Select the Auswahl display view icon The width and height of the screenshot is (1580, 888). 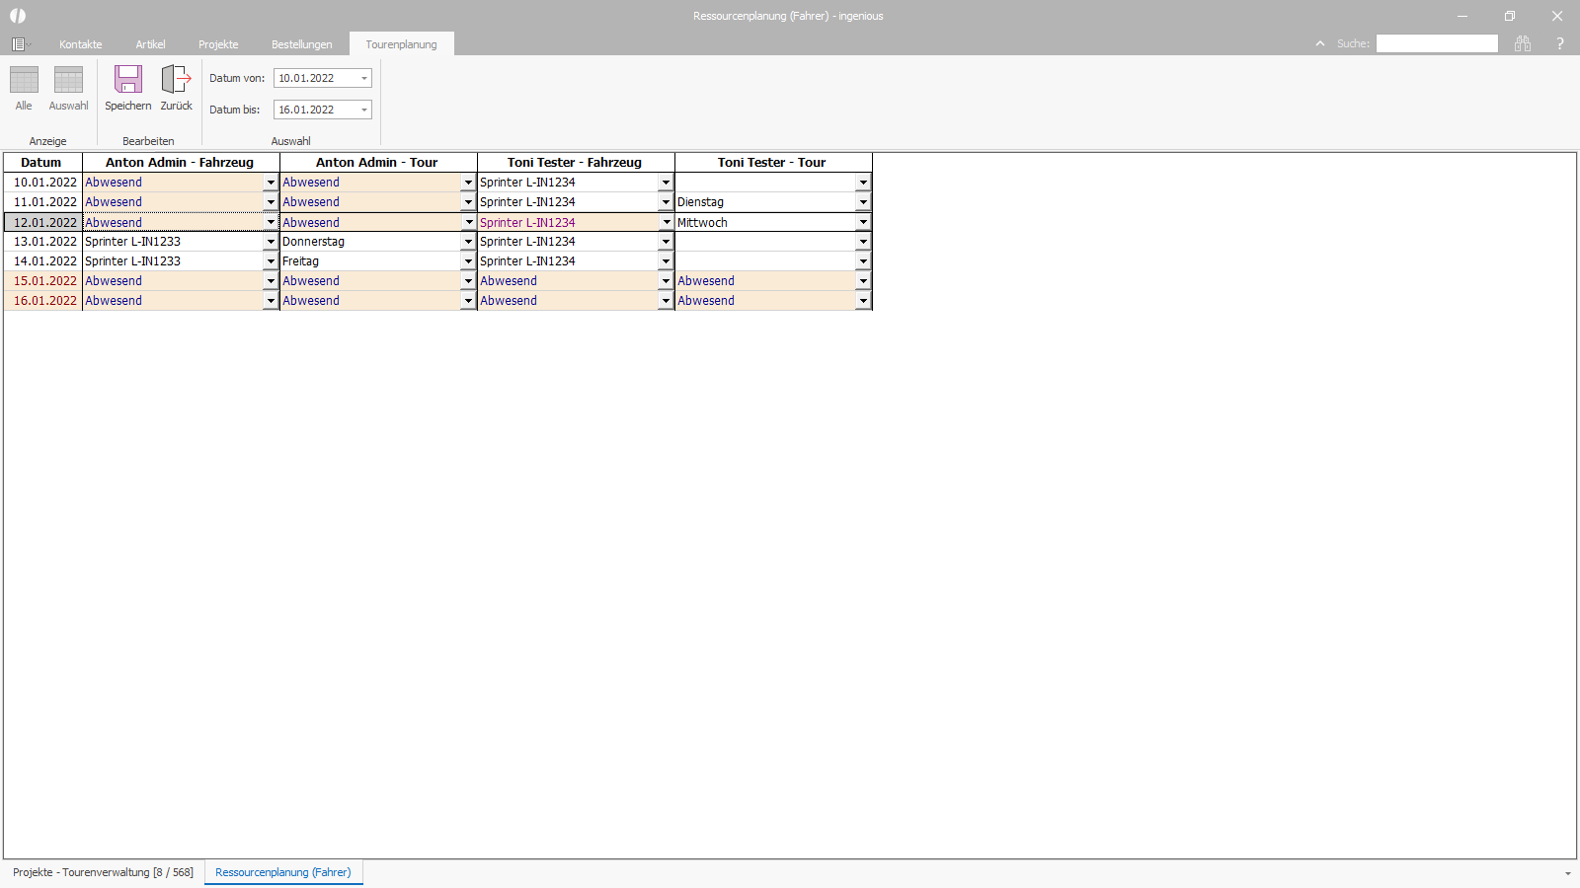tap(68, 79)
